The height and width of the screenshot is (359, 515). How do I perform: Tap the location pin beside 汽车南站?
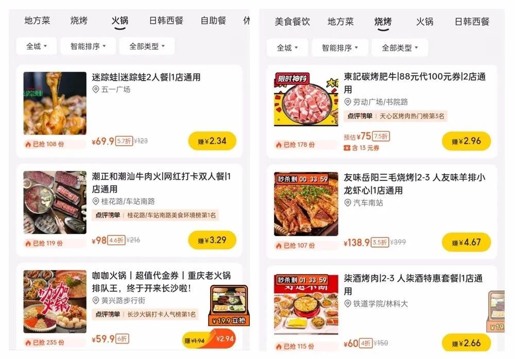[x=348, y=202]
